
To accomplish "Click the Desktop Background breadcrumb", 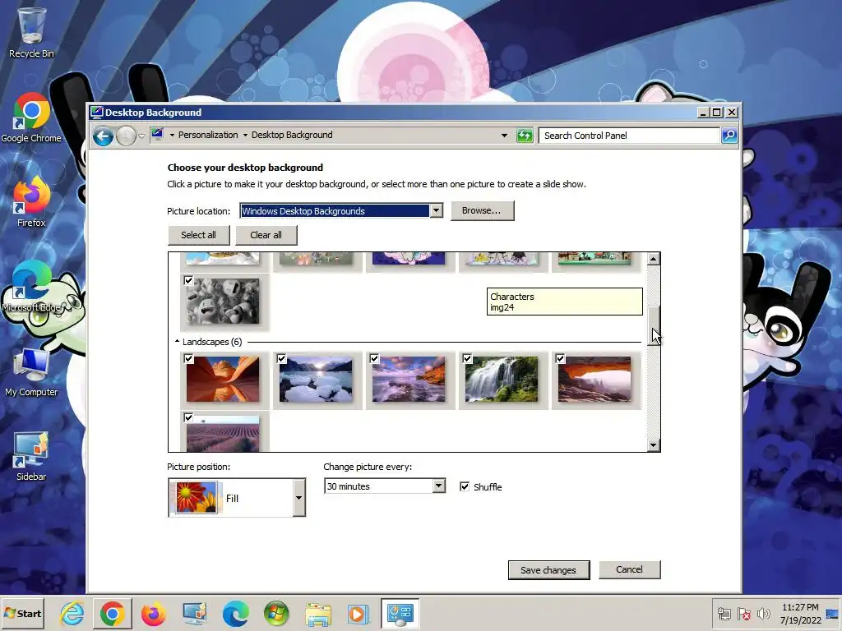I will pyautogui.click(x=292, y=135).
